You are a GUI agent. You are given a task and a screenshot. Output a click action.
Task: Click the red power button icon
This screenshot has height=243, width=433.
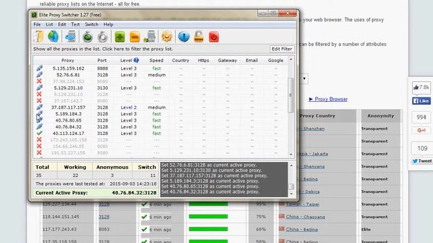(214, 37)
